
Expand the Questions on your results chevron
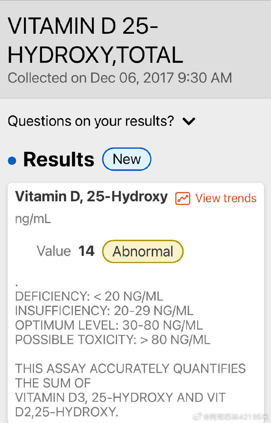(189, 121)
